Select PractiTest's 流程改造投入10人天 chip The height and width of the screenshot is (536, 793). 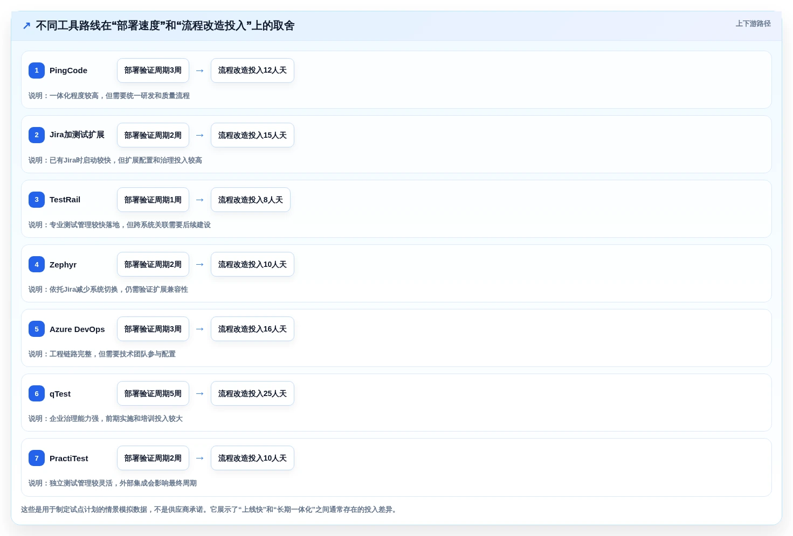pyautogui.click(x=252, y=458)
